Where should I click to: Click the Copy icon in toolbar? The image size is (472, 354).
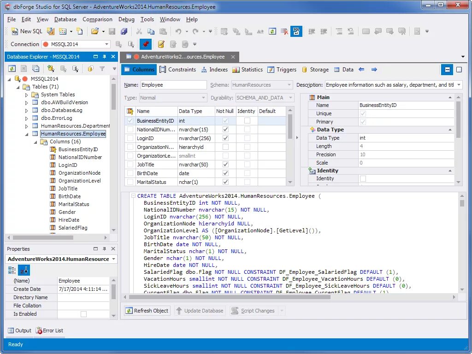click(x=151, y=31)
